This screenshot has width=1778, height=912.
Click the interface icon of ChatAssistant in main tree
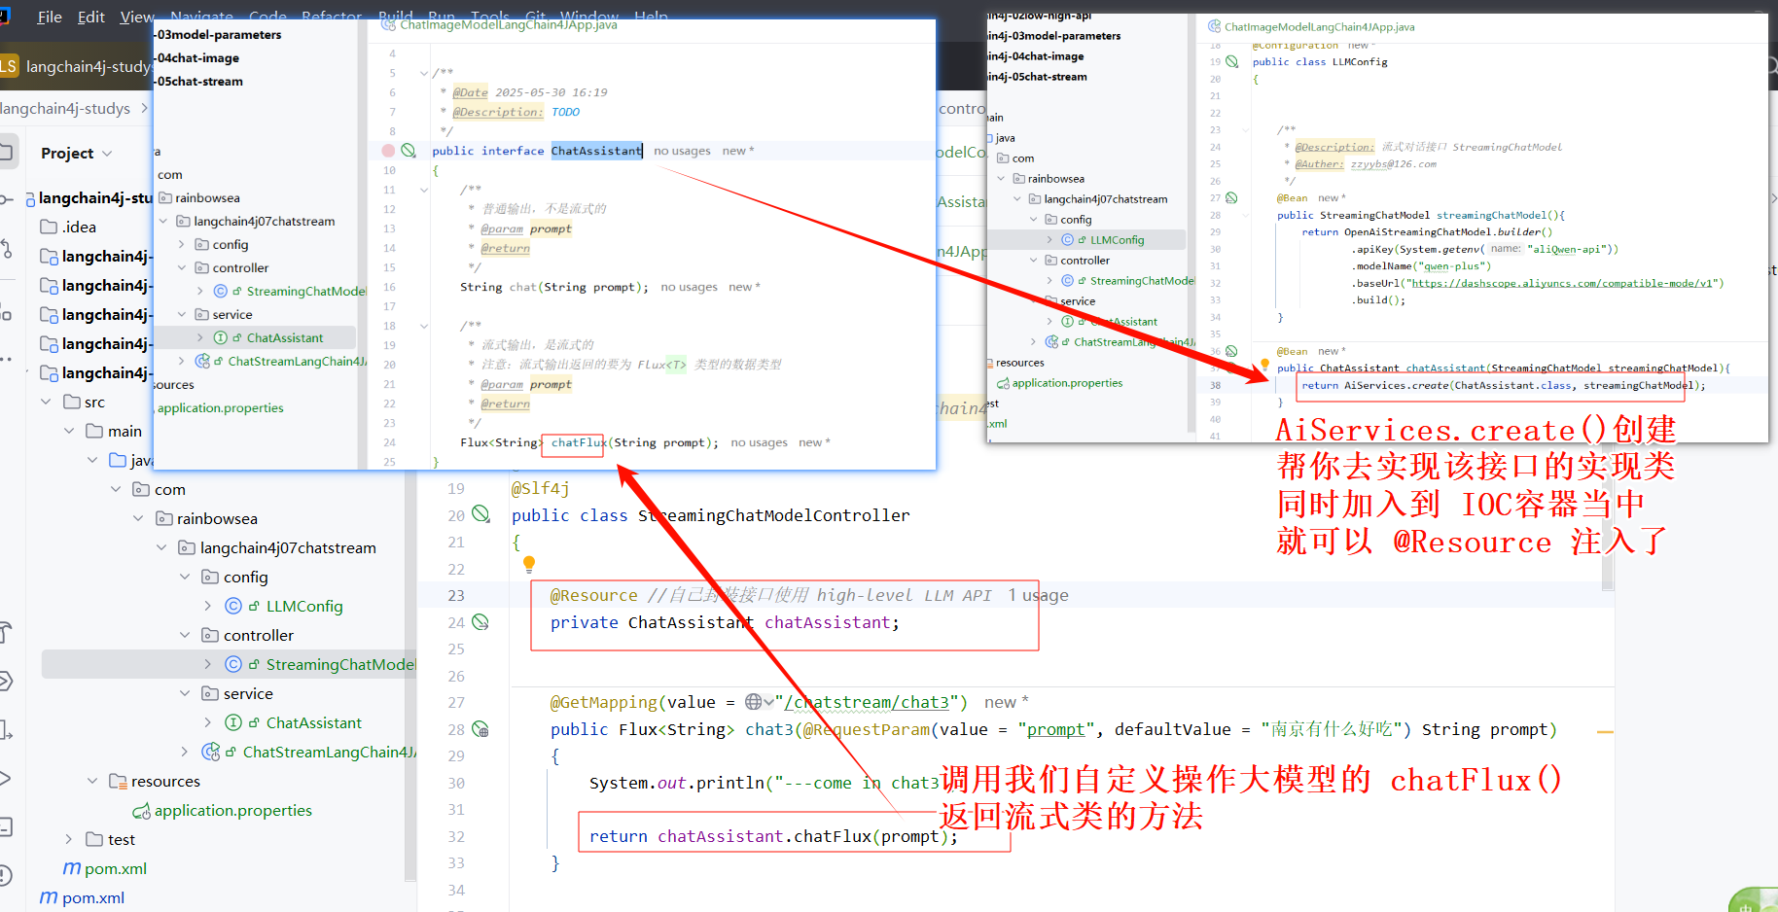click(233, 722)
